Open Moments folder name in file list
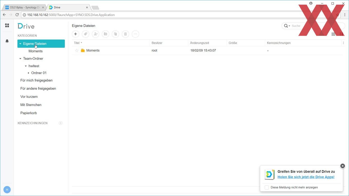 [x=93, y=51]
